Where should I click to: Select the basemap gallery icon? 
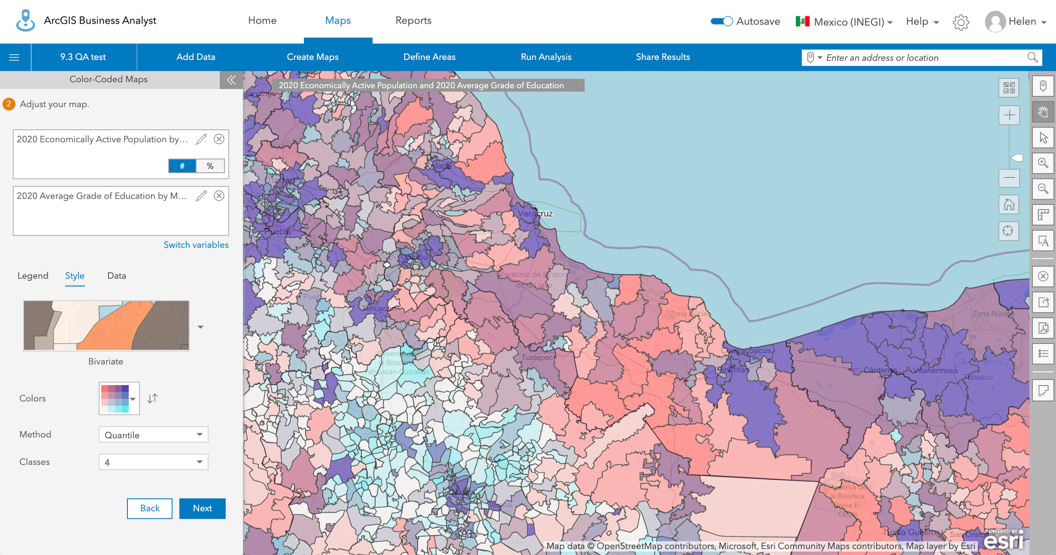[1009, 88]
